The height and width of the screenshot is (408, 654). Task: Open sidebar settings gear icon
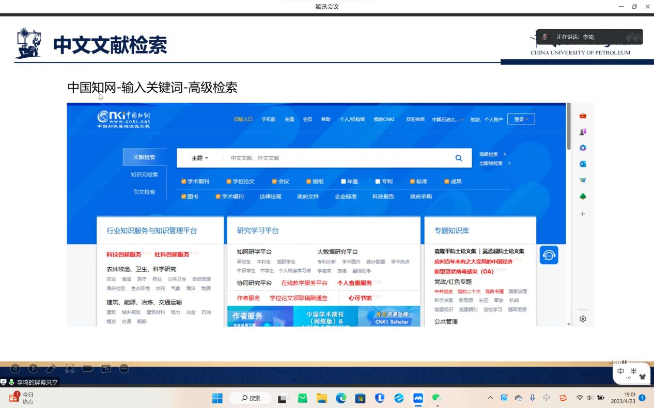point(583,319)
